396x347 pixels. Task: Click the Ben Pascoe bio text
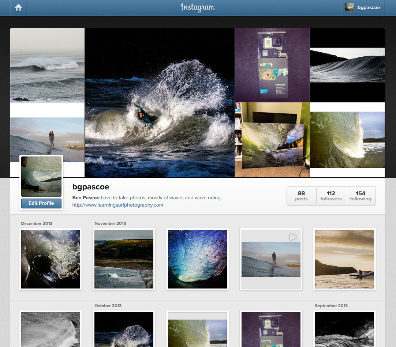coord(147,197)
